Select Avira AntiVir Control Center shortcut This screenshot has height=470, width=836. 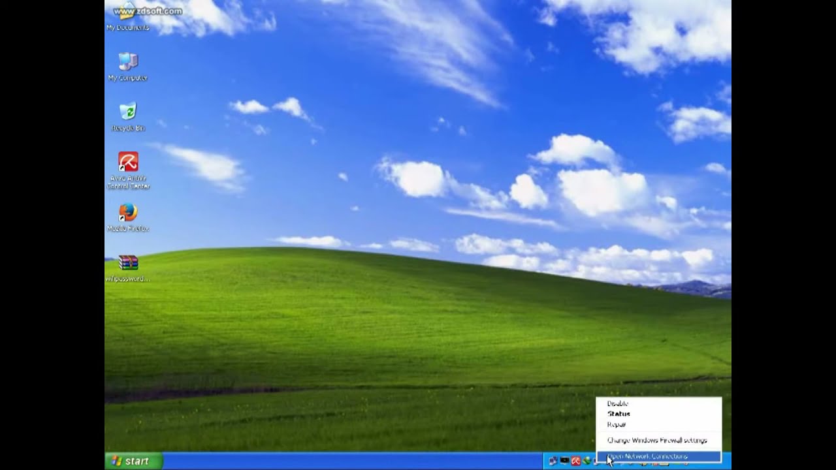(128, 170)
